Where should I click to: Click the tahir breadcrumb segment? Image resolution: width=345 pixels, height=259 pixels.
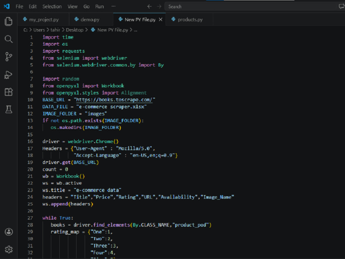[x=55, y=30]
